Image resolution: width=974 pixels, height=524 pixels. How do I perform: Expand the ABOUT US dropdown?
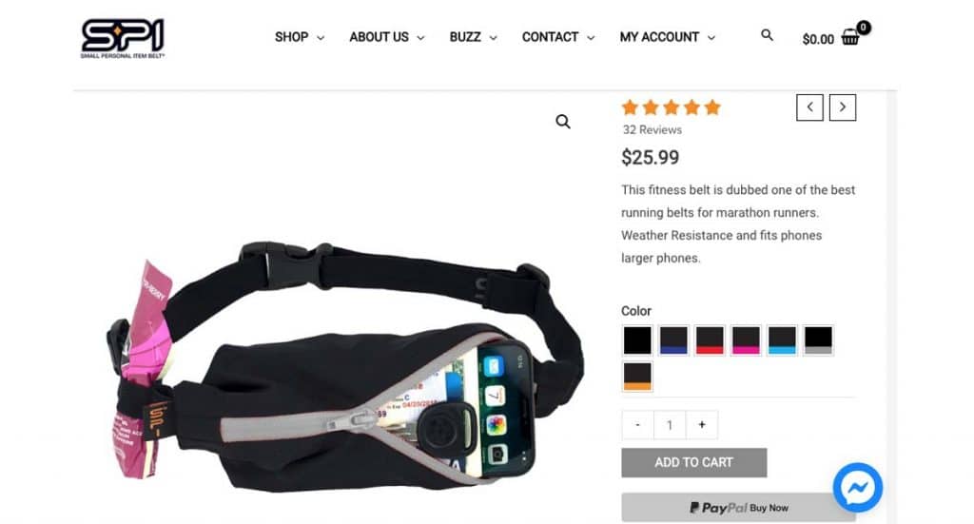click(386, 37)
